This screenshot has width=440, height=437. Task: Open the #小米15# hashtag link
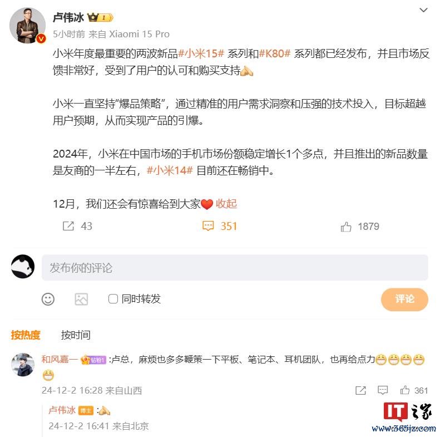[201, 53]
